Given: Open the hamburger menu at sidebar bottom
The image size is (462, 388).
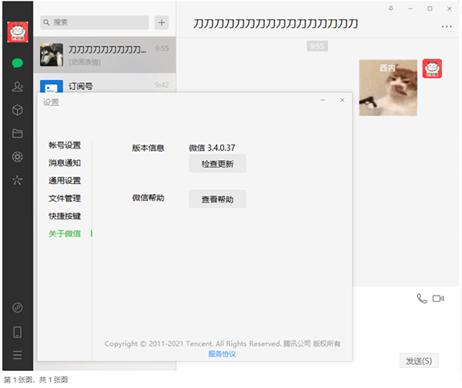Looking at the screenshot, I should click(x=18, y=355).
